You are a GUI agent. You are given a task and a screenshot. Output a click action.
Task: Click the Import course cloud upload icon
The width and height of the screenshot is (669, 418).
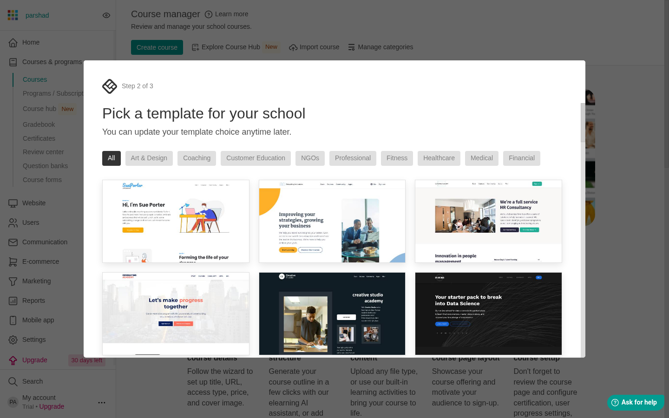(x=293, y=47)
